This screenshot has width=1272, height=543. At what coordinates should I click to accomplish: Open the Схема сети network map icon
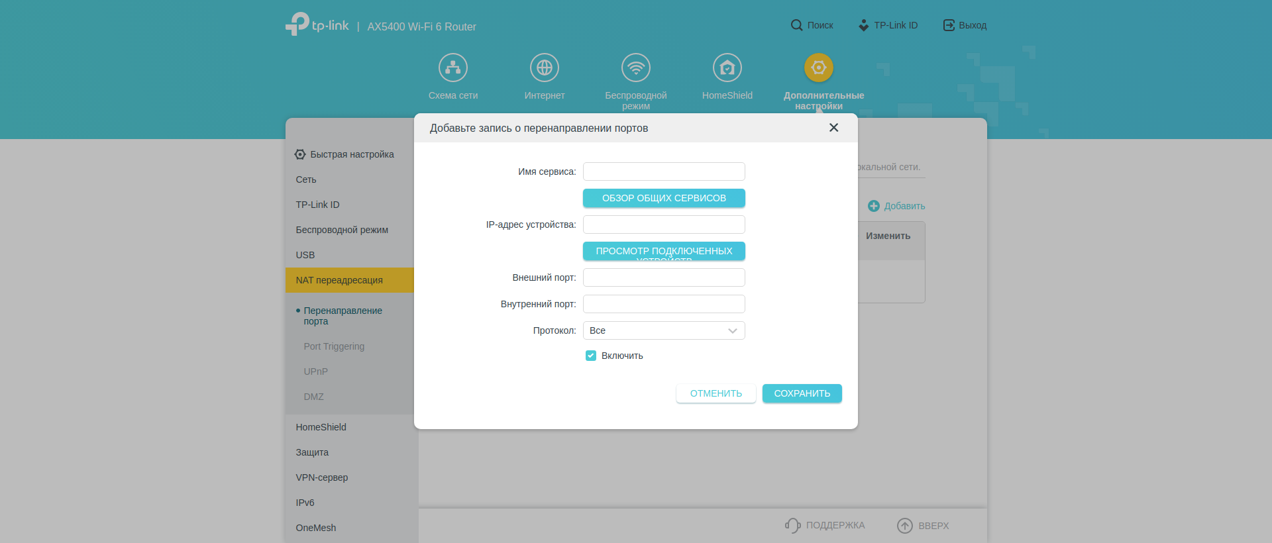(x=453, y=68)
